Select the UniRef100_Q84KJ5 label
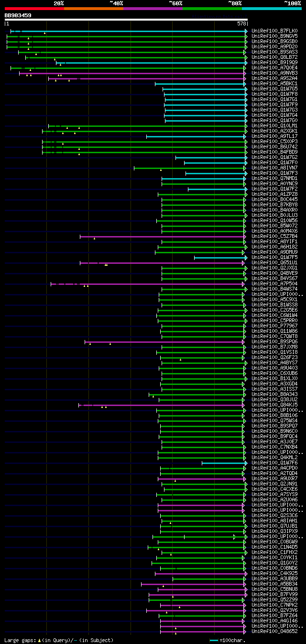The height and width of the screenshot is (644, 306). 274,405
